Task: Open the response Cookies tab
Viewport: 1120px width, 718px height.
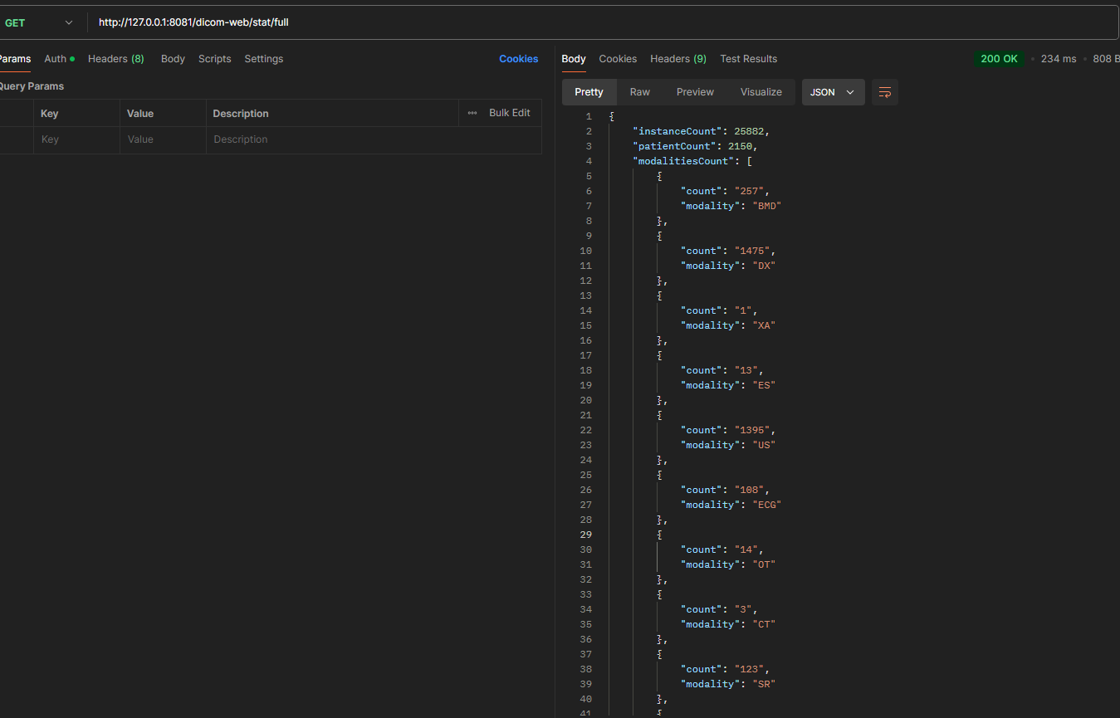Action: point(618,59)
